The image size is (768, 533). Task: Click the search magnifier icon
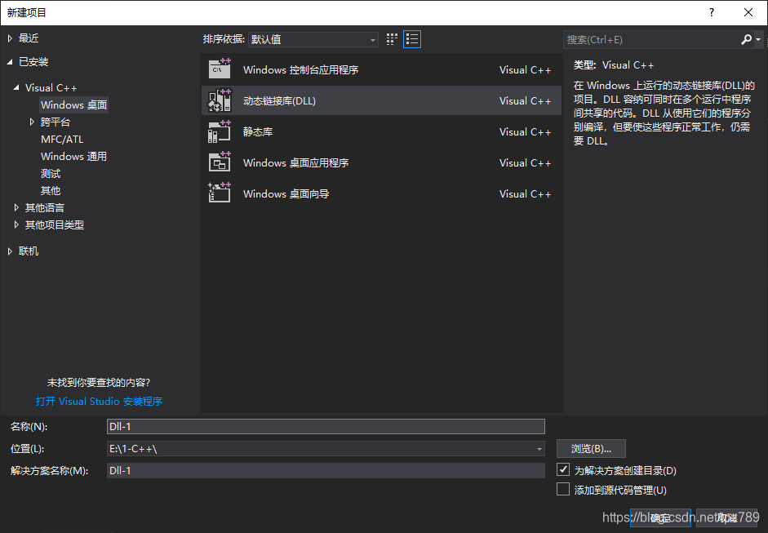tap(746, 40)
